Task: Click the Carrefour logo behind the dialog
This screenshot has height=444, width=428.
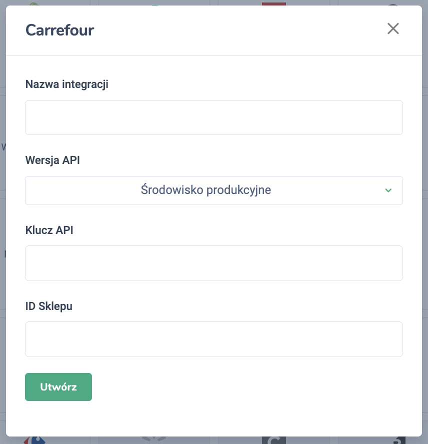Action: 34,440
